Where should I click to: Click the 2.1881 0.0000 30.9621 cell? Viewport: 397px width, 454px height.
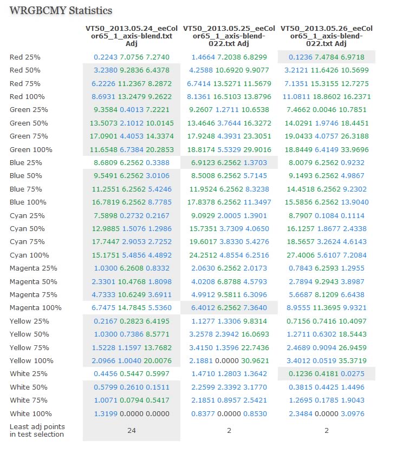tap(229, 361)
